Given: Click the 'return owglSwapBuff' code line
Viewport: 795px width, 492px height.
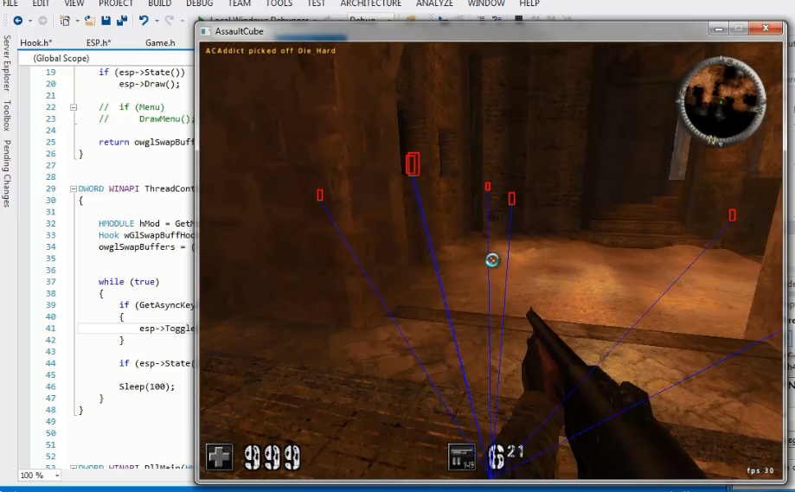Looking at the screenshot, I should pyautogui.click(x=146, y=143).
